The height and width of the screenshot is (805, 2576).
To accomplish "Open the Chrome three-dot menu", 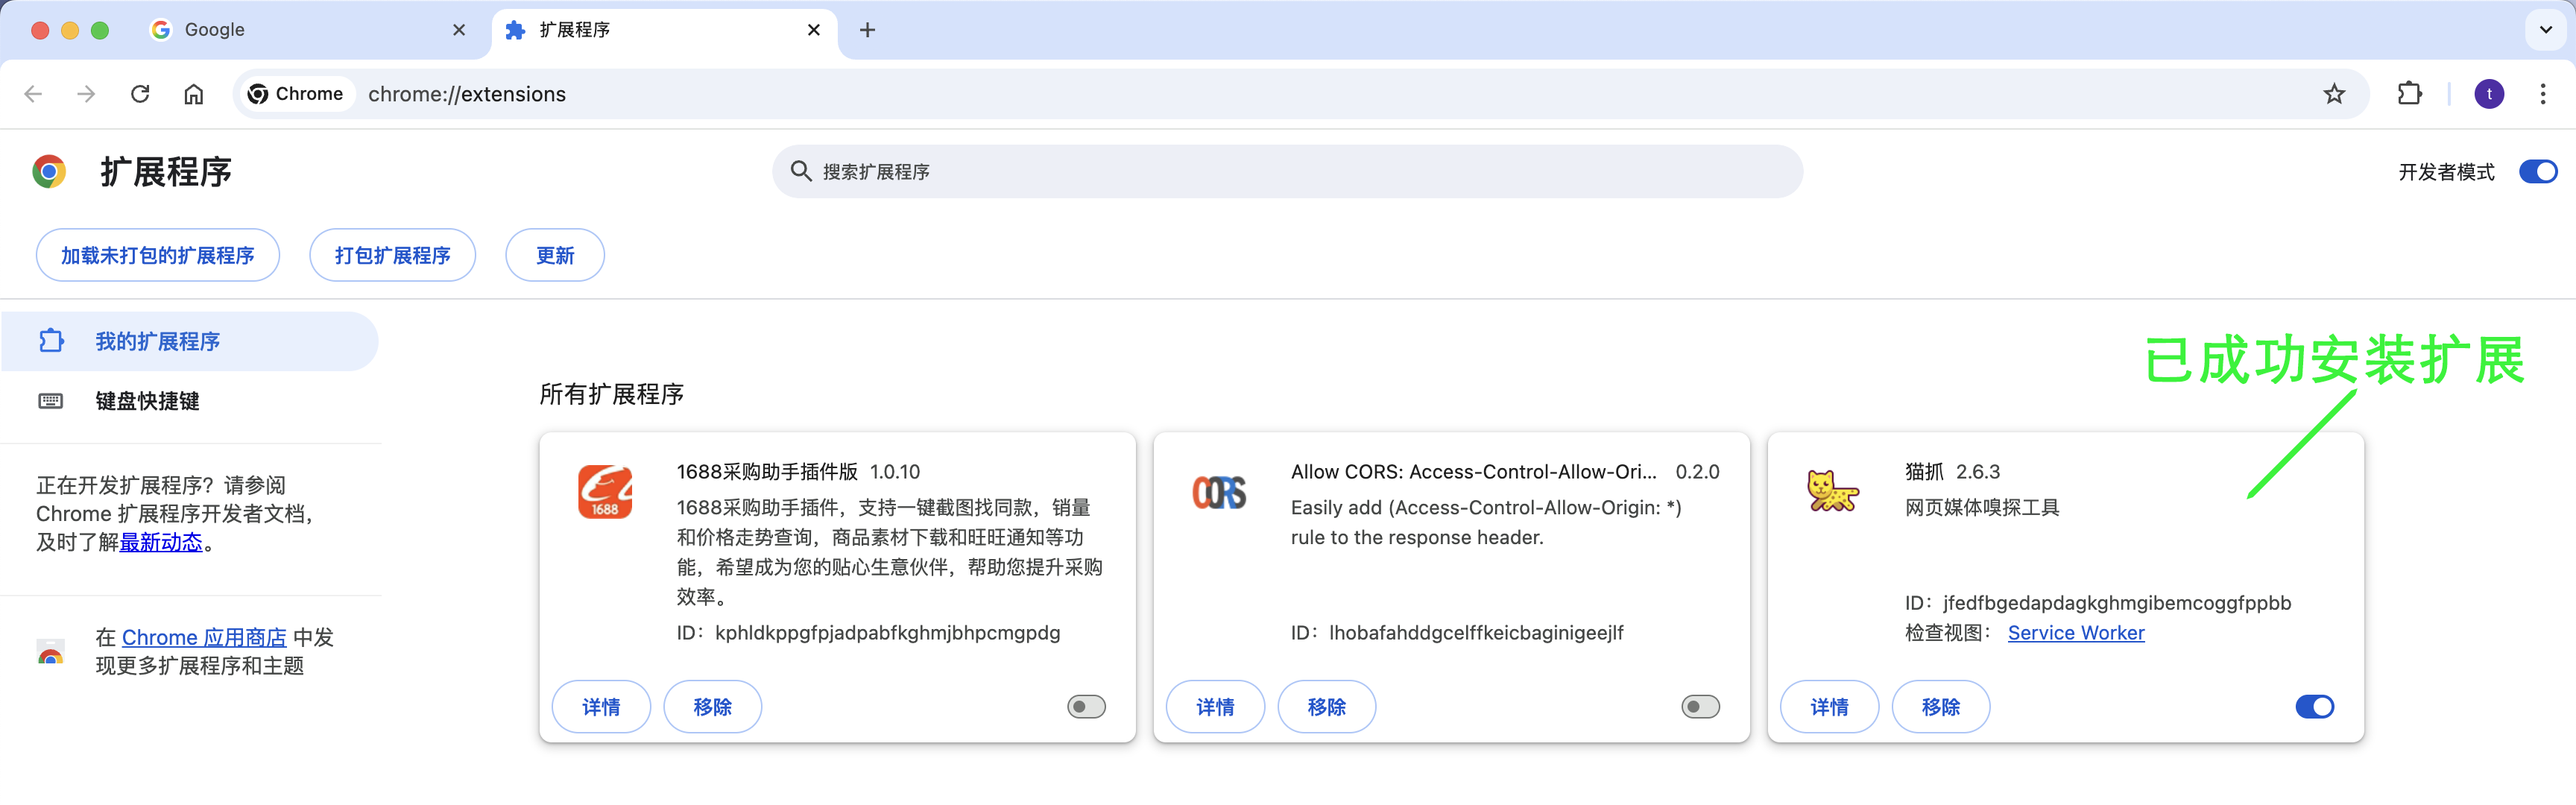I will point(2542,94).
